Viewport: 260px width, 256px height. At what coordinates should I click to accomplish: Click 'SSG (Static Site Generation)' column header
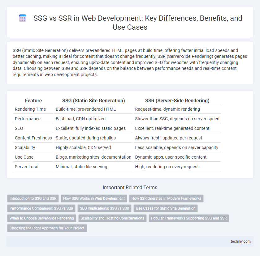(93, 100)
